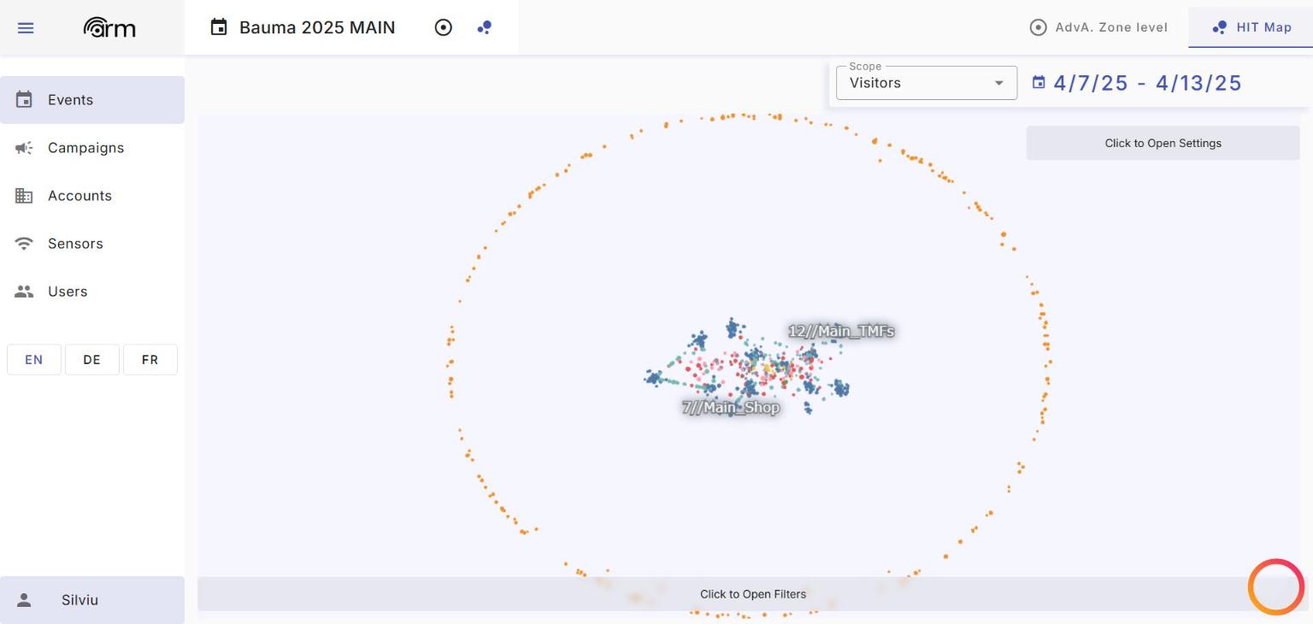Click the arm logo
Screen dimensions: 1313x624
109,27
